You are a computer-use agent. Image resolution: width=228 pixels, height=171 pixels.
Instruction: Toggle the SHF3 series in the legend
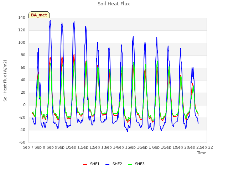136,164
